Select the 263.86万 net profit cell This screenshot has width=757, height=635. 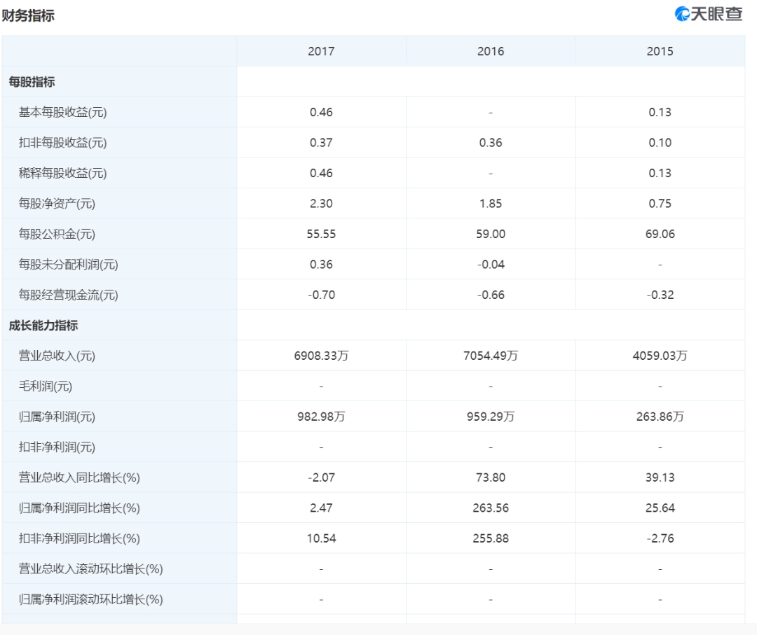pos(660,417)
